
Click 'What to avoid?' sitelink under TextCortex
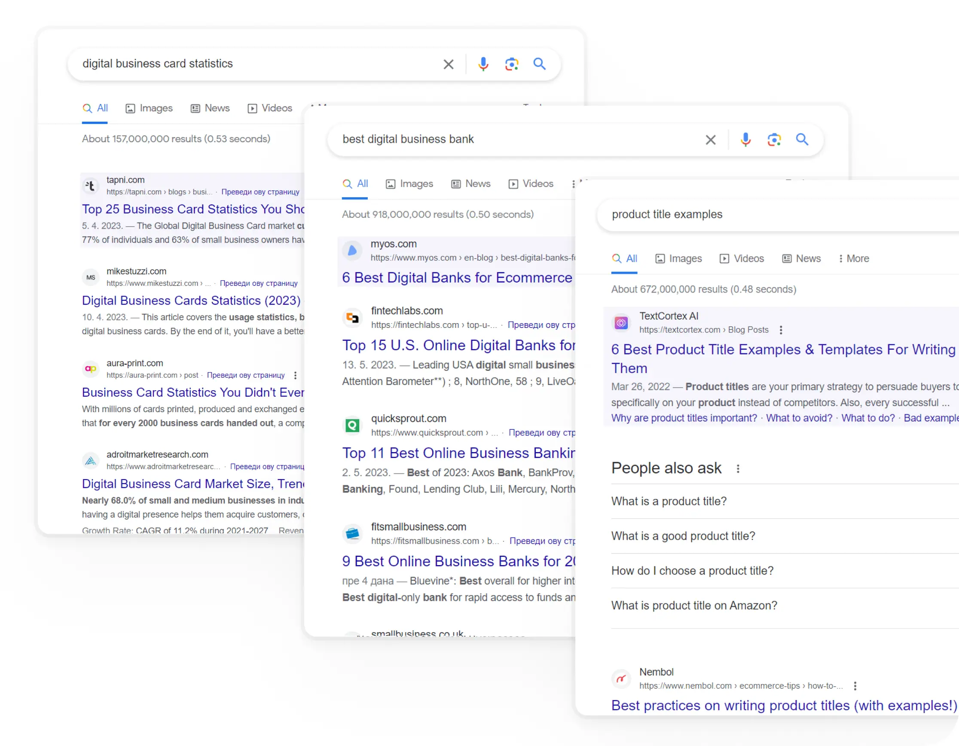click(799, 418)
